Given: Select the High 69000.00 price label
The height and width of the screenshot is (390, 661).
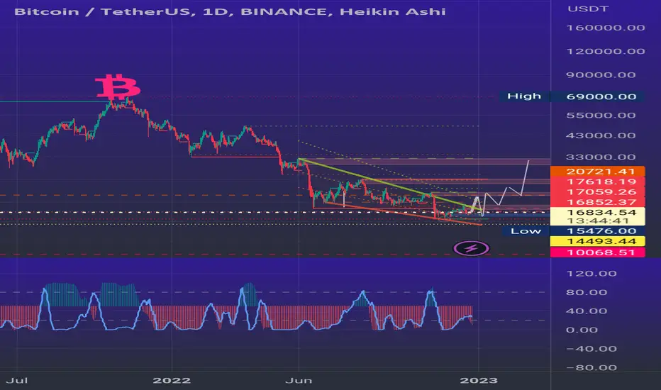Looking at the screenshot, I should pyautogui.click(x=572, y=96).
